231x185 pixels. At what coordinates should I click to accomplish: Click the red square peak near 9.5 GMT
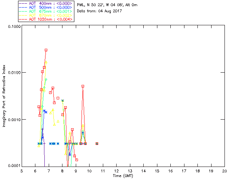click(x=83, y=86)
